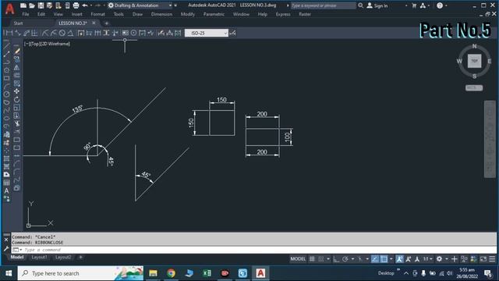Click the Undo arrow icon

85,5
